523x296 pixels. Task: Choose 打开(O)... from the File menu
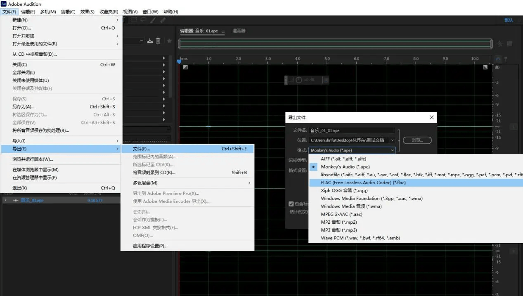(x=61, y=28)
